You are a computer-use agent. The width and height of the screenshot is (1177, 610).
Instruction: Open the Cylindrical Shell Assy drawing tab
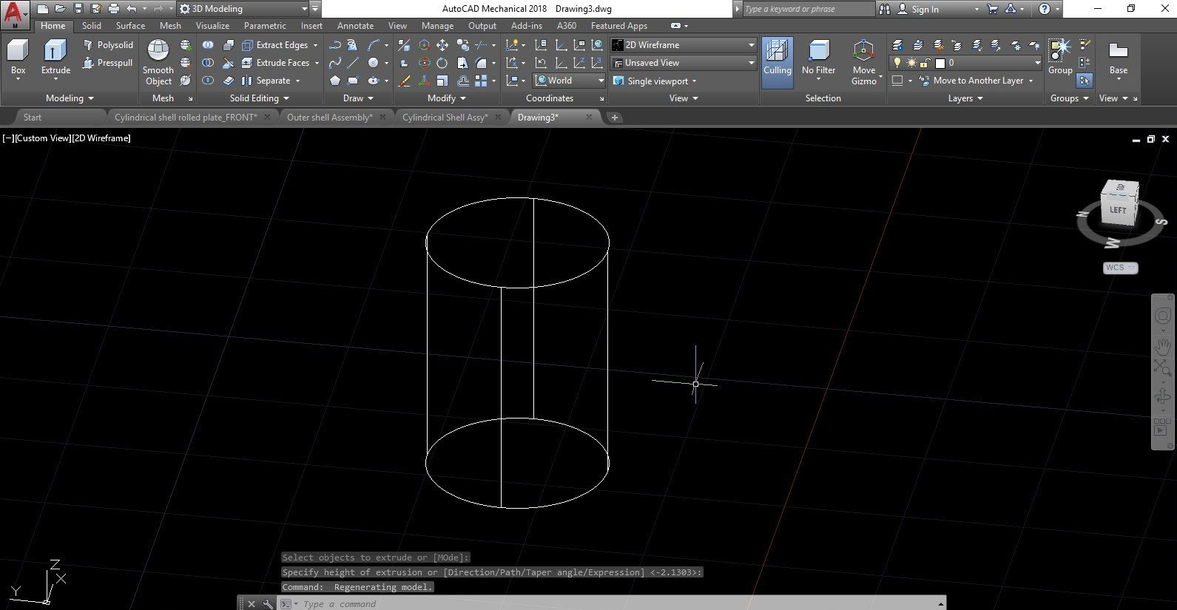[x=445, y=118]
